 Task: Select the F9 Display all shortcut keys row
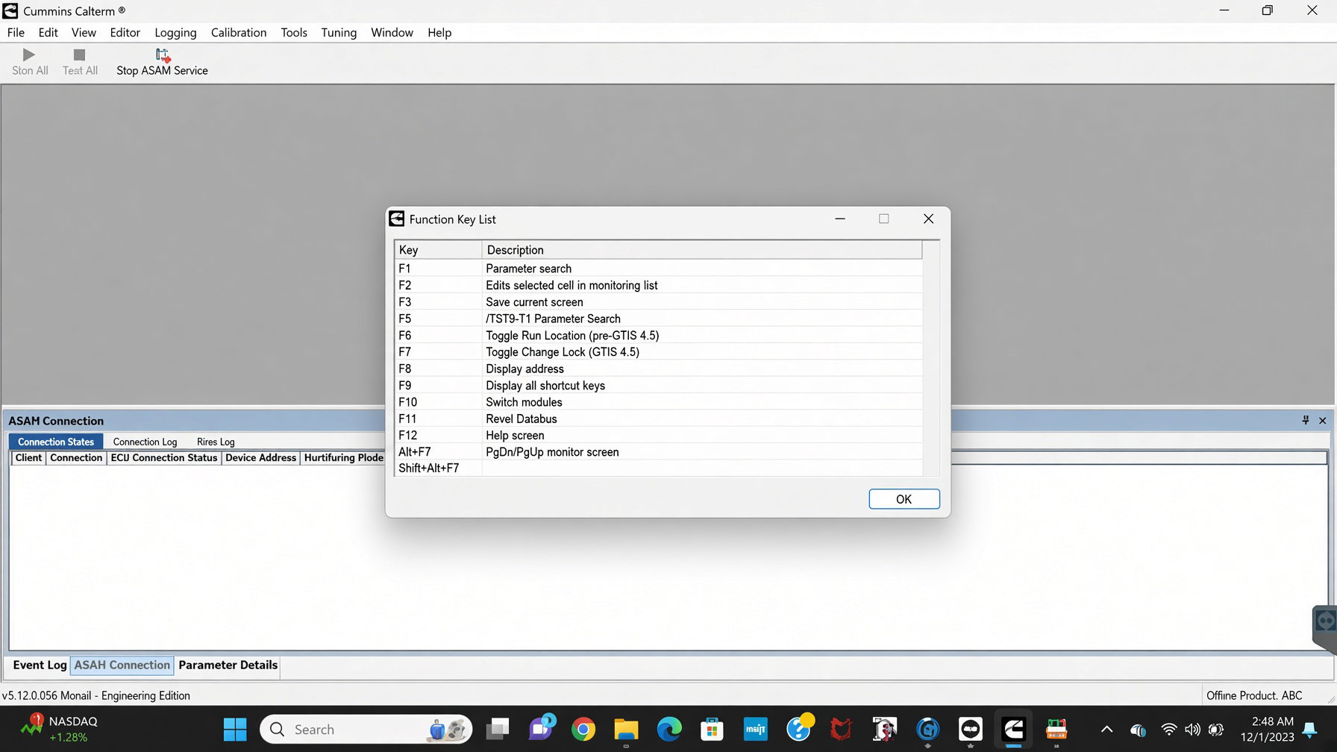click(658, 386)
